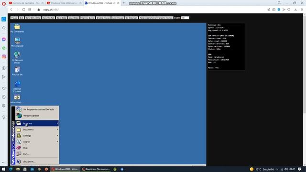Viewport: 306px width, 172px height.
Task: Open Windows Update from Start menu
Action: (x=37, y=116)
